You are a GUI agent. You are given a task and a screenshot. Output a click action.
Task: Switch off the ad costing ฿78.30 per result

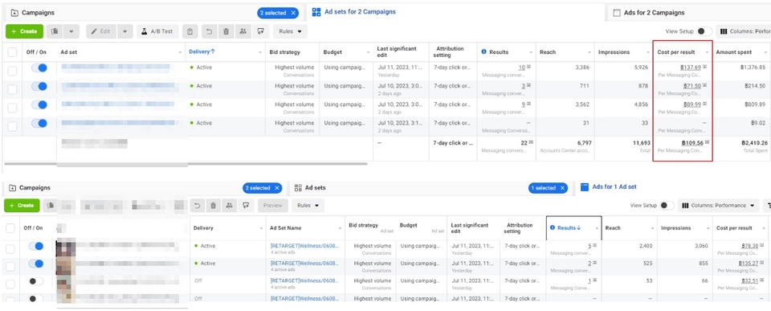coord(36,246)
